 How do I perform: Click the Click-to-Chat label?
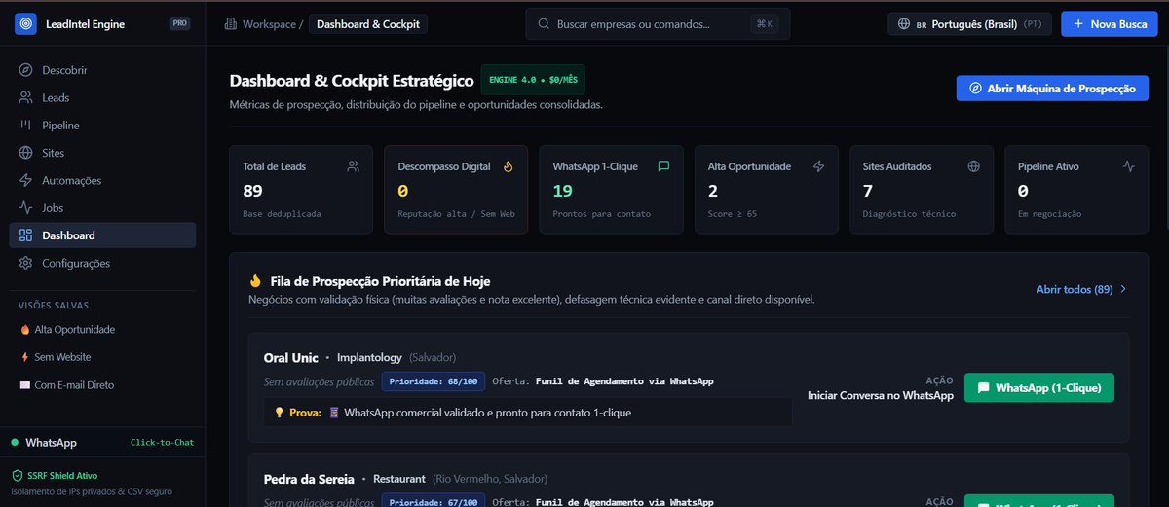point(163,443)
